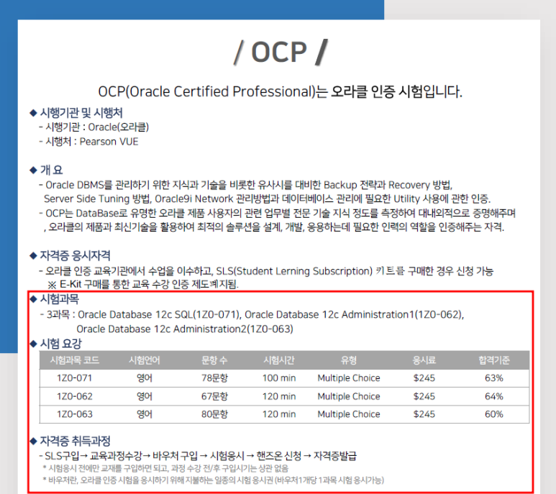The width and height of the screenshot is (556, 494).
Task: Select the '1Z0-071' code cell
Action: click(75, 378)
